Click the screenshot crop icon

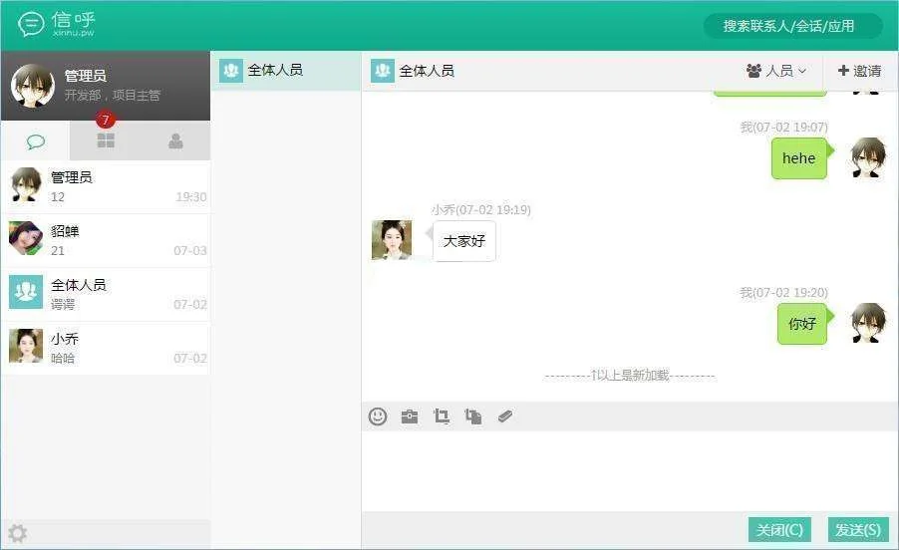click(x=442, y=416)
